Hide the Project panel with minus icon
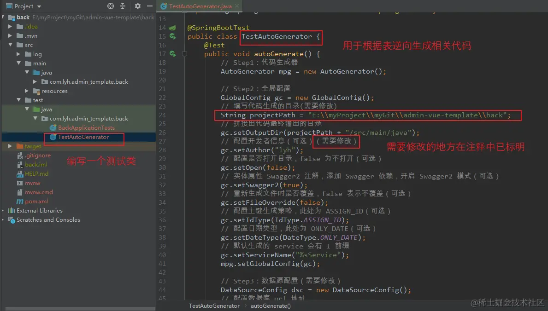This screenshot has height=311, width=548. (x=150, y=6)
